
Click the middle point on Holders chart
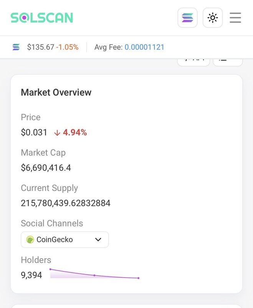click(x=94, y=275)
